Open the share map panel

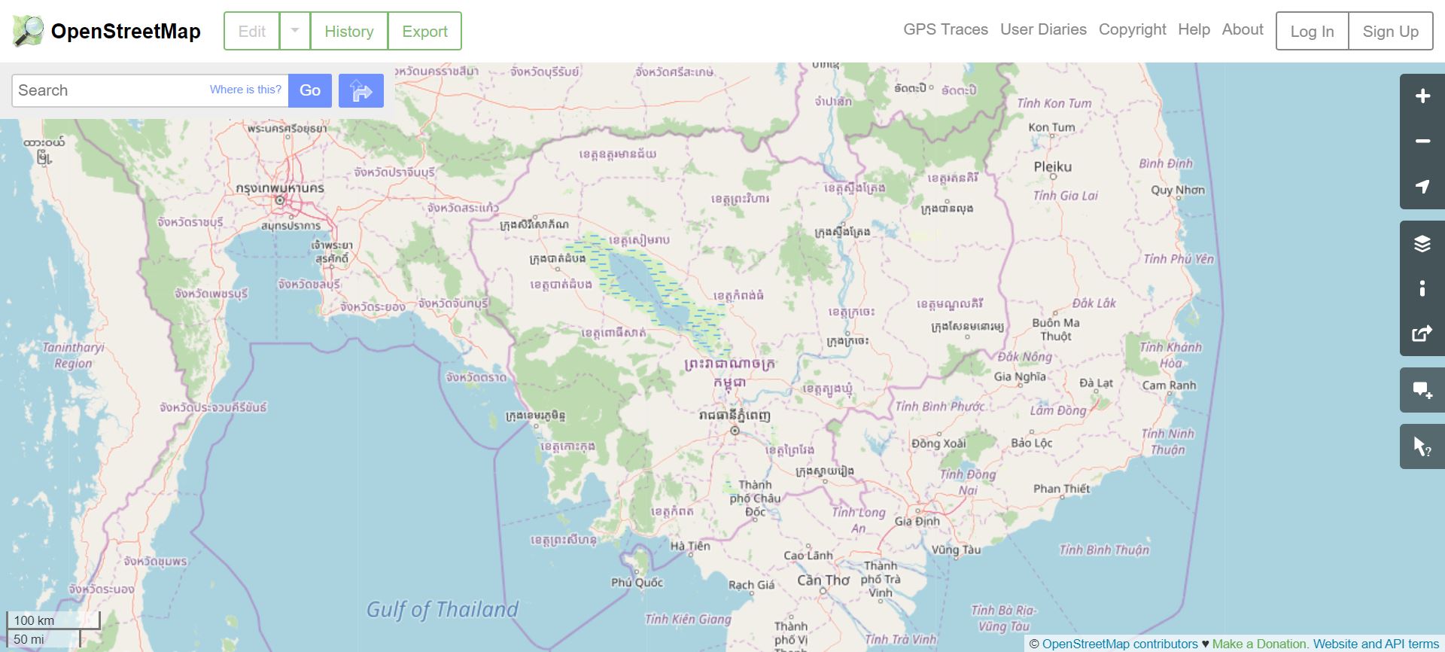pos(1422,333)
